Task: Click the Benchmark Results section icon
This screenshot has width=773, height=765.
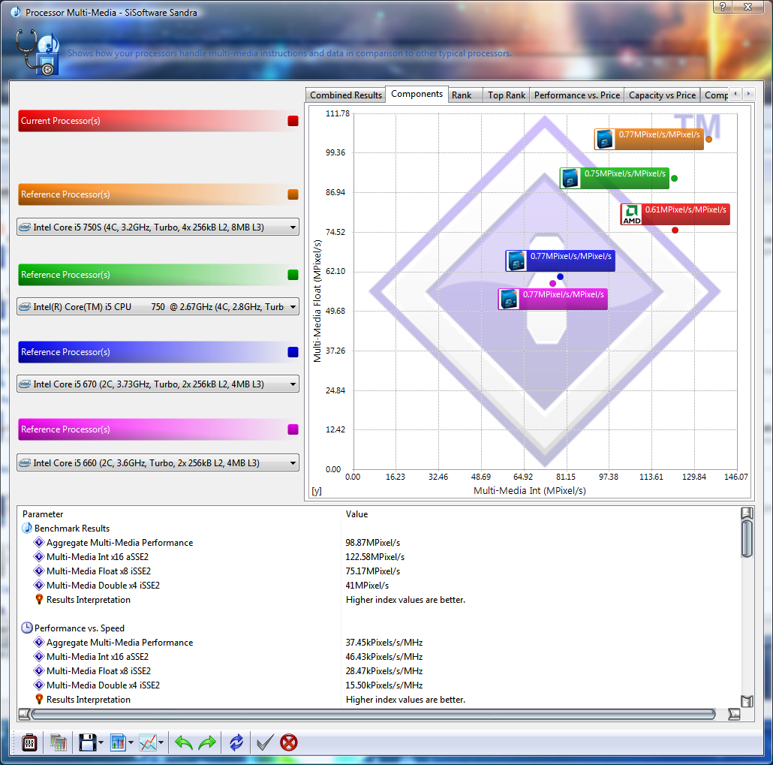Action: tap(27, 529)
